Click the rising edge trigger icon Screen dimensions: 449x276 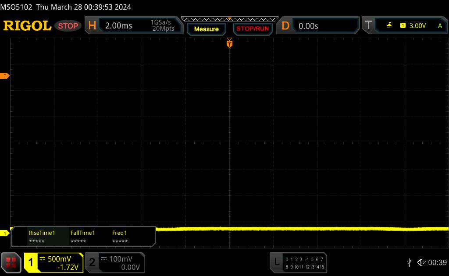tap(389, 26)
